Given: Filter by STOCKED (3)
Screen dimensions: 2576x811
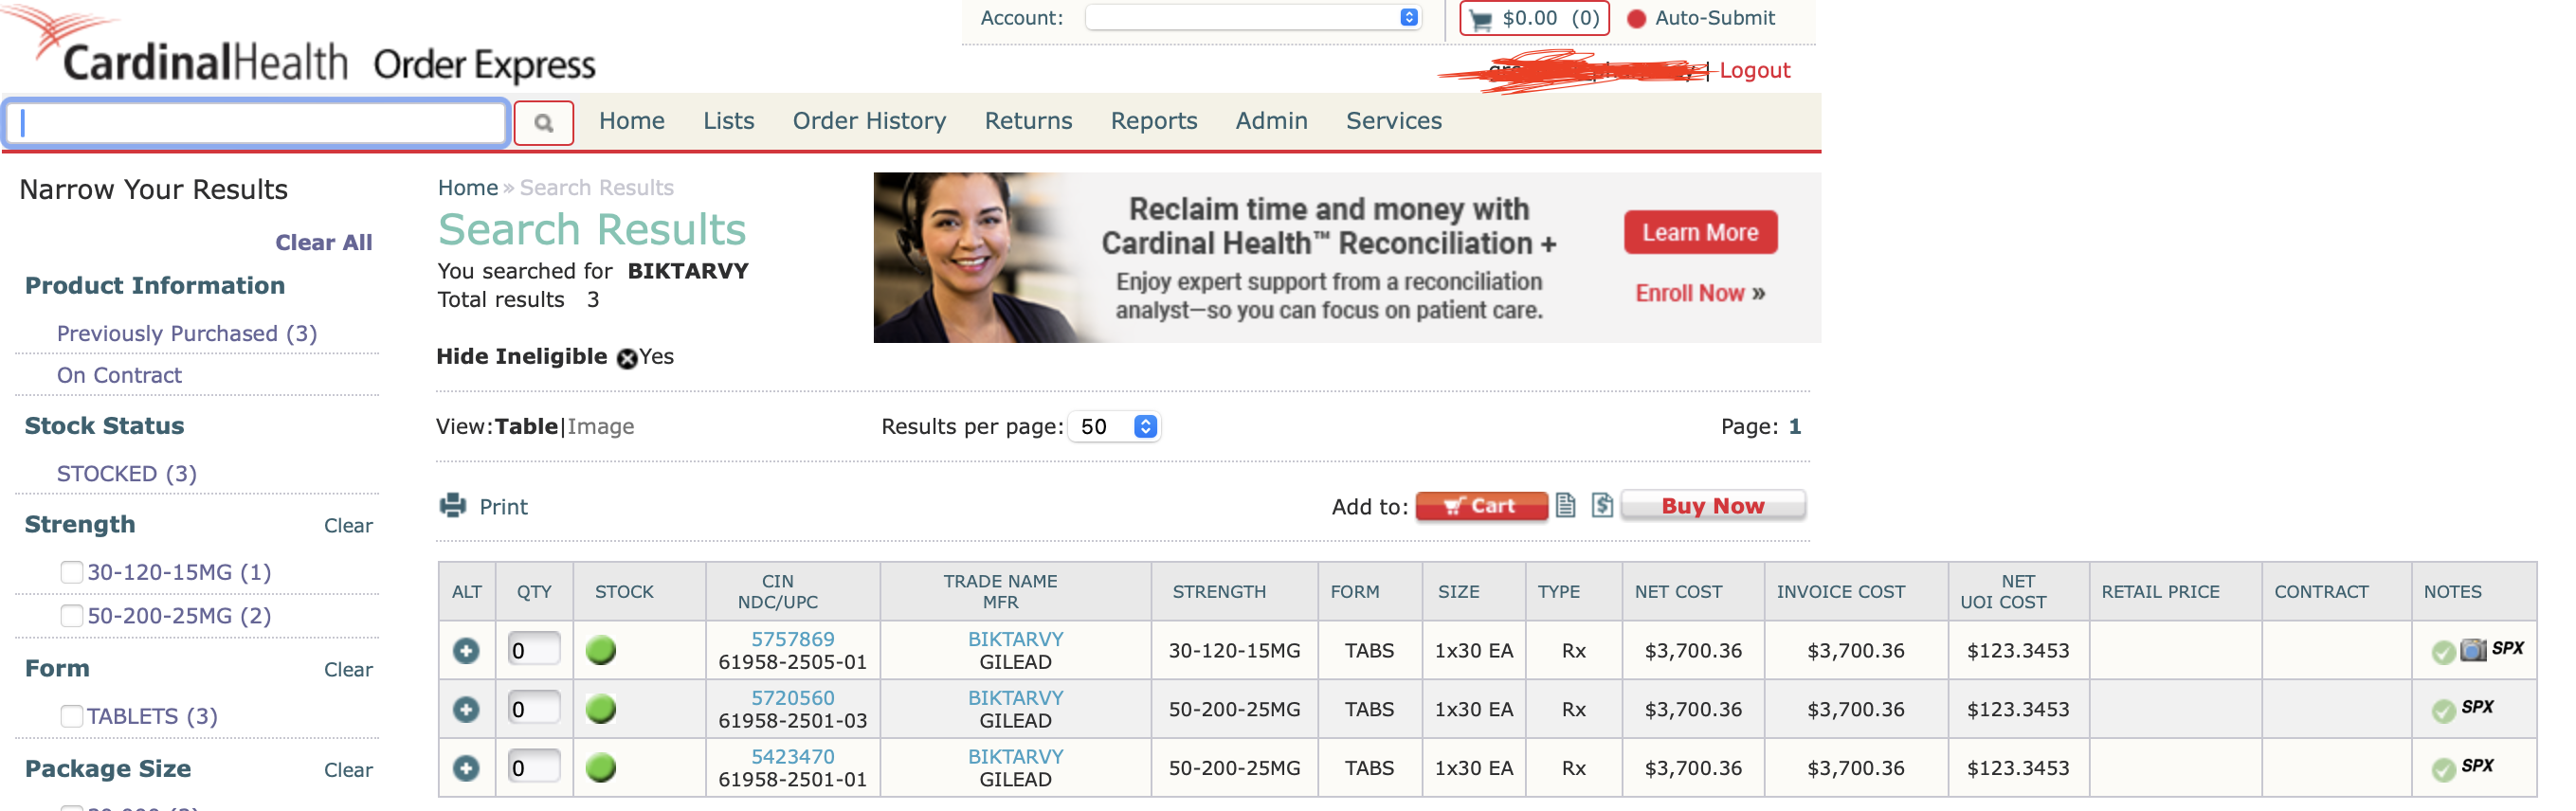Looking at the screenshot, I should 127,474.
